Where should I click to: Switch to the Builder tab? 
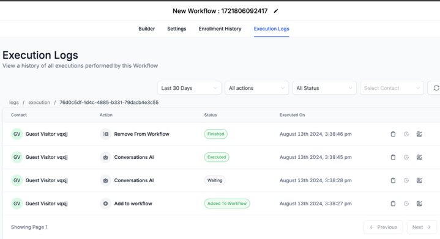pos(146,29)
